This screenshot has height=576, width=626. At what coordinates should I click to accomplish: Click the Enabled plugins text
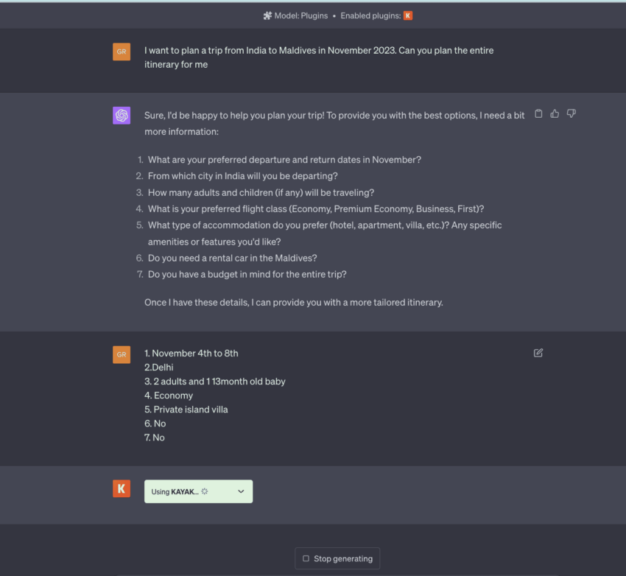(x=370, y=15)
